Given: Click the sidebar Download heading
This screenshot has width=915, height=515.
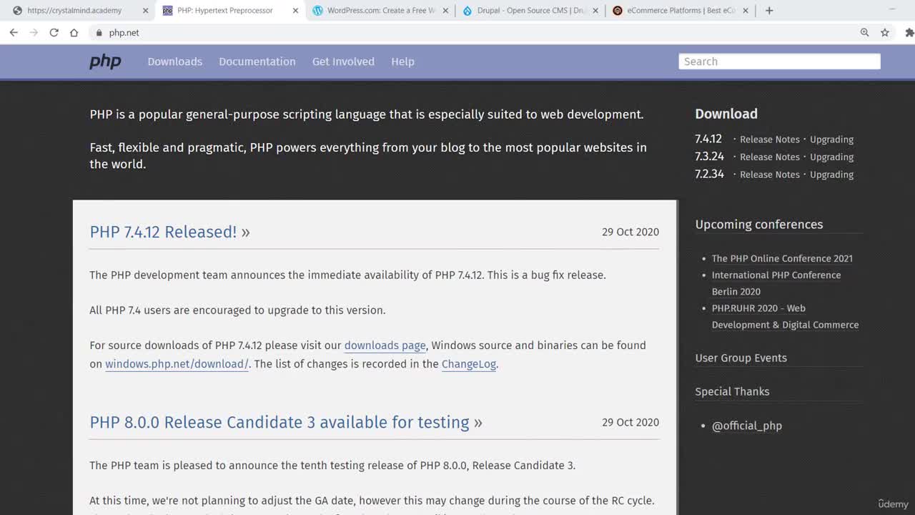Looking at the screenshot, I should click(x=726, y=114).
